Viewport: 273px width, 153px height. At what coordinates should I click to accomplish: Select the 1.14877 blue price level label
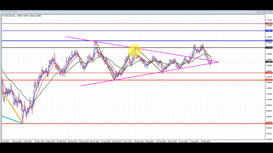click(269, 31)
